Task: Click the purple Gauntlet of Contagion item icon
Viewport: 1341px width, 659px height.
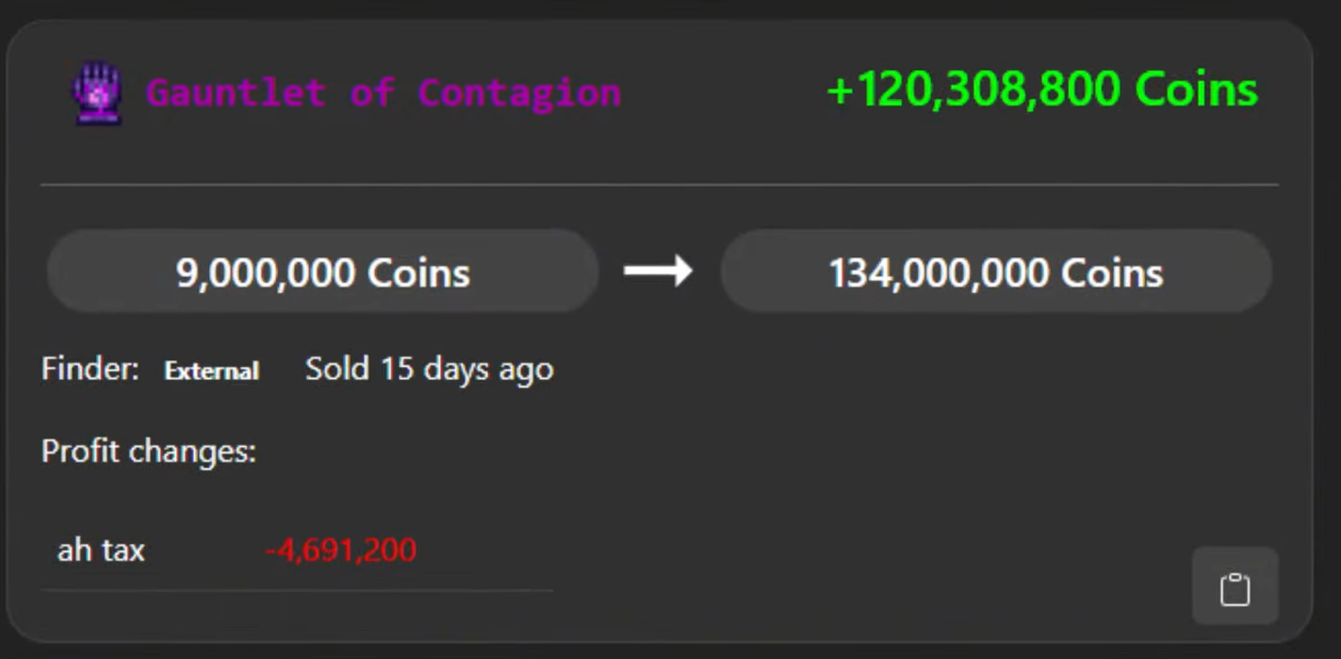Action: click(x=98, y=93)
